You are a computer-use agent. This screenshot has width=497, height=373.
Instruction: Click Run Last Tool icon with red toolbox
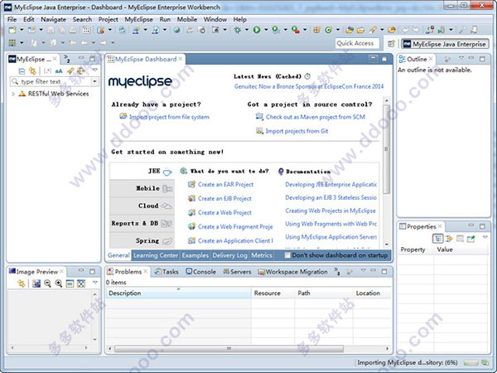[x=296, y=30]
